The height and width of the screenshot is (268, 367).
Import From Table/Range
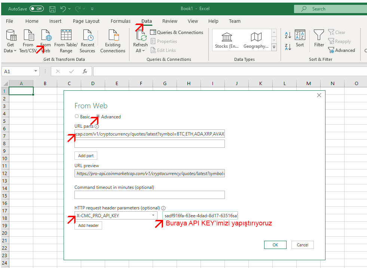(x=66, y=41)
